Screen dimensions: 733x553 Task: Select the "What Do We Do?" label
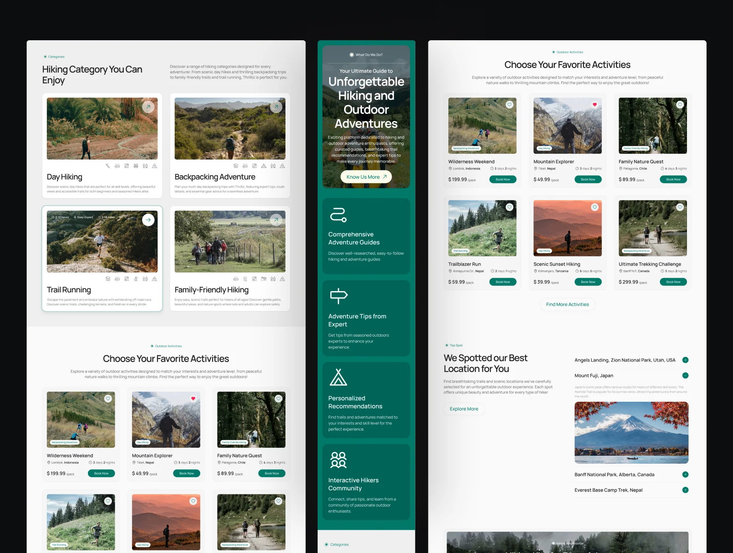[369, 55]
